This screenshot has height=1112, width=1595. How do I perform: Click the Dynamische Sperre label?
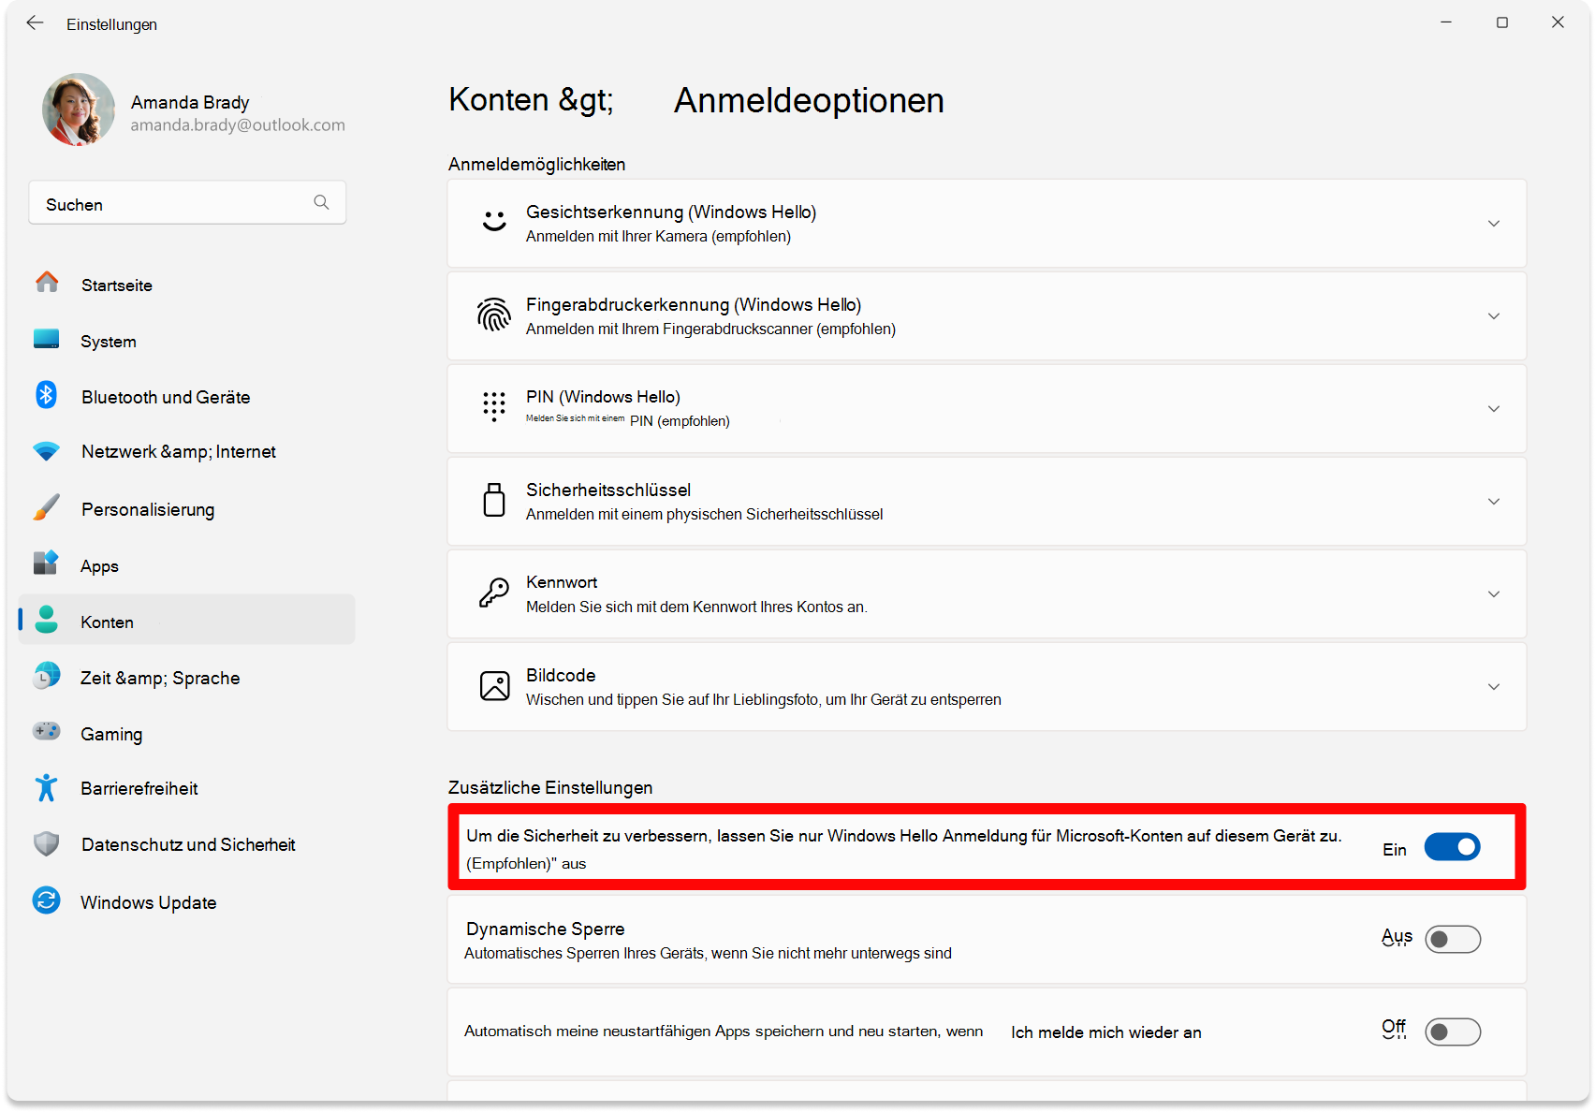click(x=545, y=929)
